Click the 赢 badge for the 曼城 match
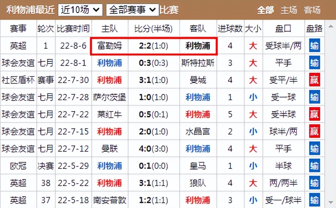Screen dimensions: 336x208 click(x=314, y=80)
